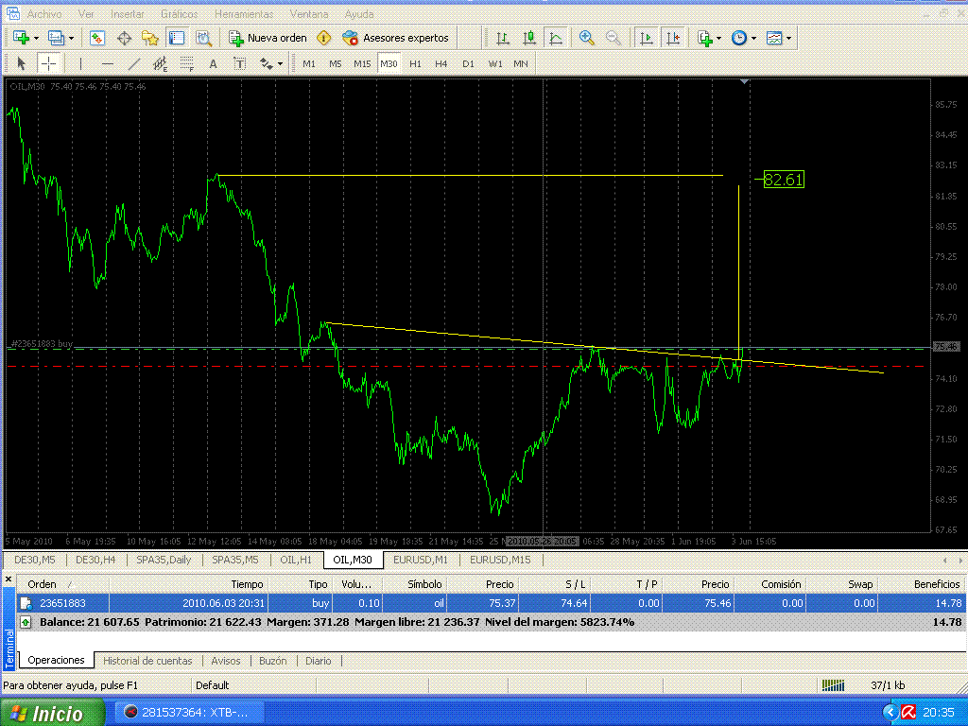This screenshot has width=968, height=726.
Task: Click the Zoom In magnifier icon
Action: [587, 38]
